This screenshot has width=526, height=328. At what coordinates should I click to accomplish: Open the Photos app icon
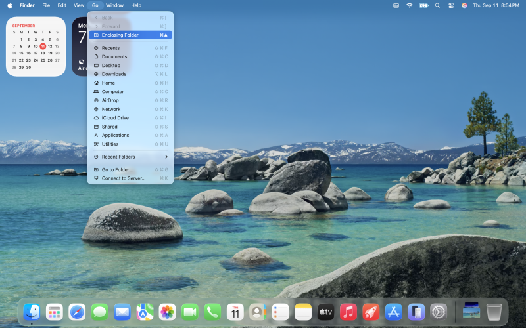[x=167, y=312]
